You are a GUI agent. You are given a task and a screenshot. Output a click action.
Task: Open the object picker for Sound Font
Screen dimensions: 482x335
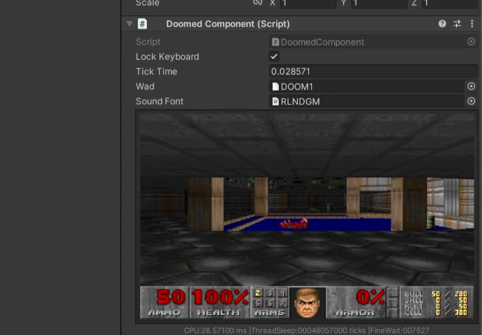point(471,101)
